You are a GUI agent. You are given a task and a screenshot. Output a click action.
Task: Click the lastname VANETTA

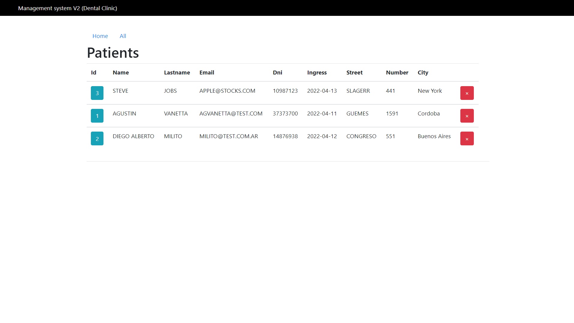[176, 113]
